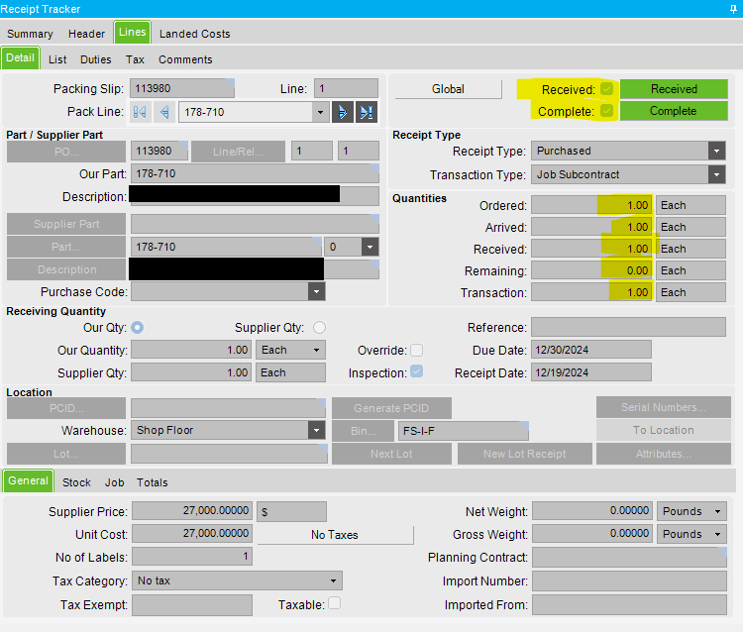Select the Lines tab
Viewport: 743px width, 632px height.
[132, 33]
